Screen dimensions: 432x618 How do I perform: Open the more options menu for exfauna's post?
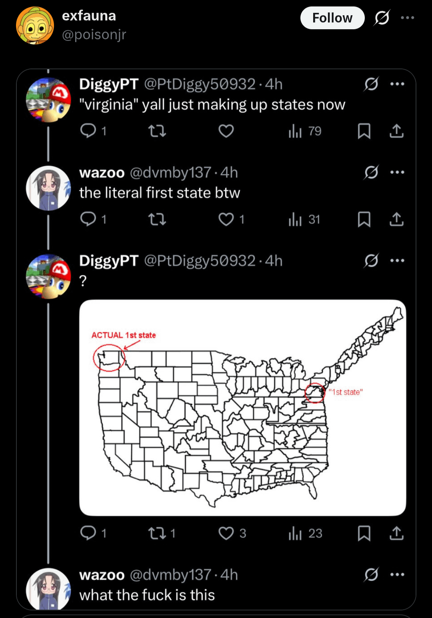[x=407, y=18]
